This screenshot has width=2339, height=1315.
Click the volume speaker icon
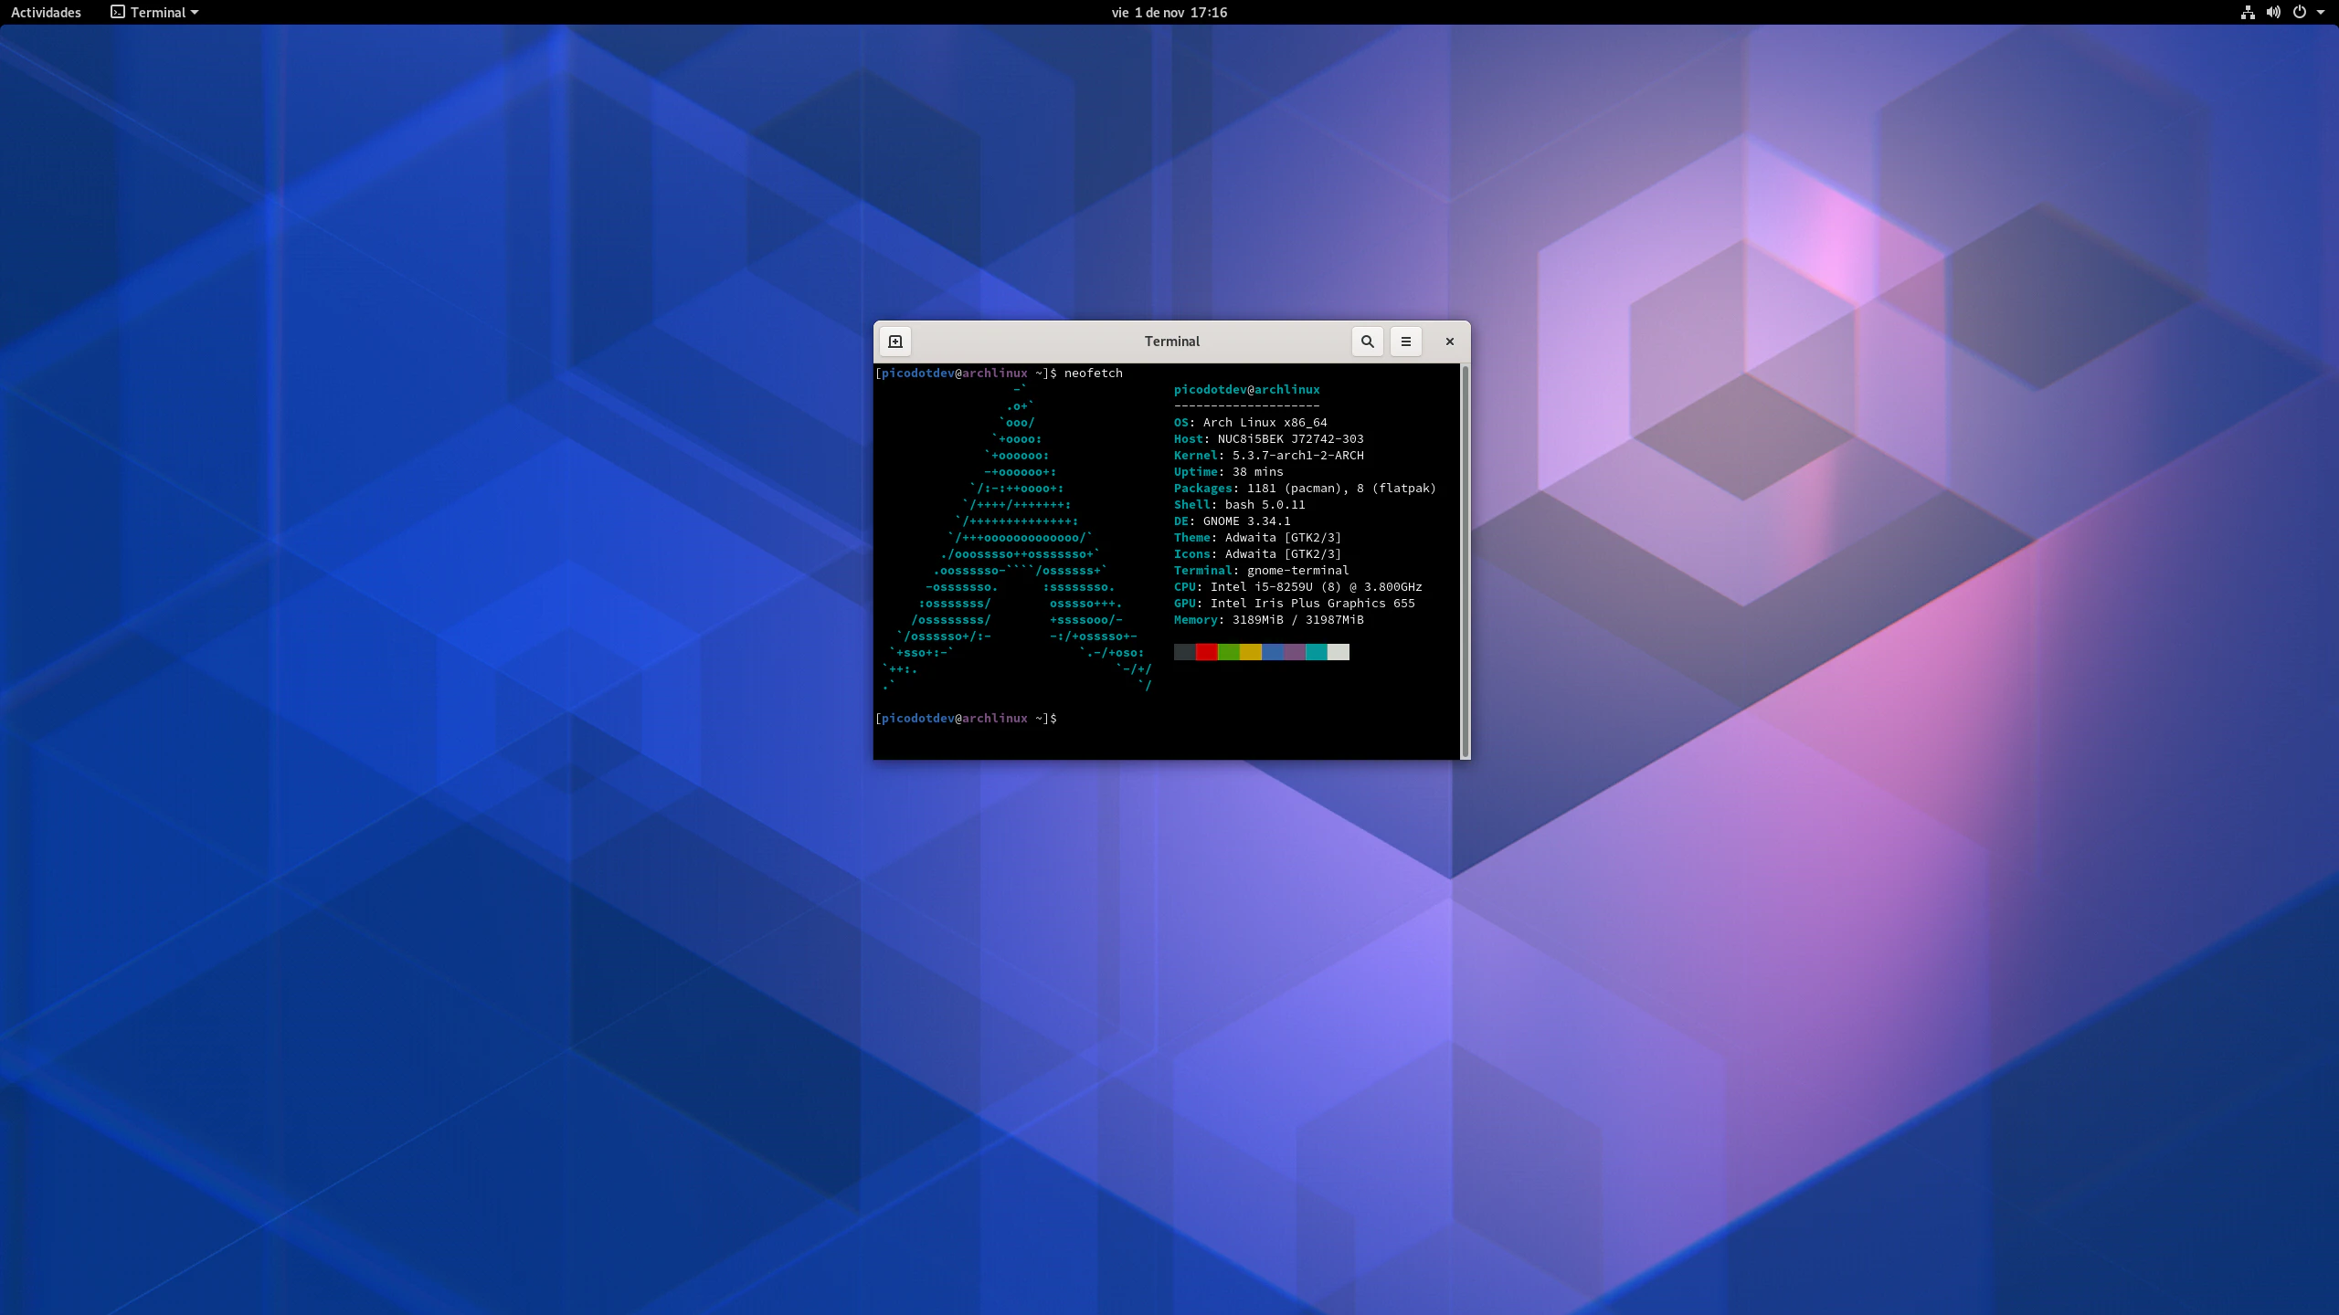pyautogui.click(x=2273, y=13)
